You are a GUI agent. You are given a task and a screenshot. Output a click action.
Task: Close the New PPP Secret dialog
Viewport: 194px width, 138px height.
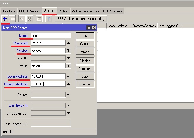pos(93,27)
